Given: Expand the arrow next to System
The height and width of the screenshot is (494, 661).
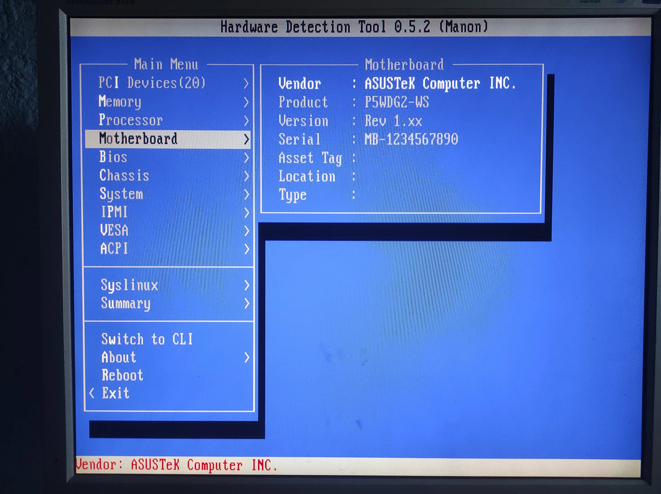Looking at the screenshot, I should click(x=247, y=194).
